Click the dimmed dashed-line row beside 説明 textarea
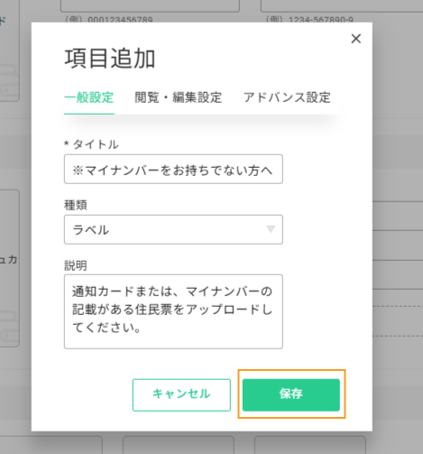423x454 pixels. (x=398, y=321)
